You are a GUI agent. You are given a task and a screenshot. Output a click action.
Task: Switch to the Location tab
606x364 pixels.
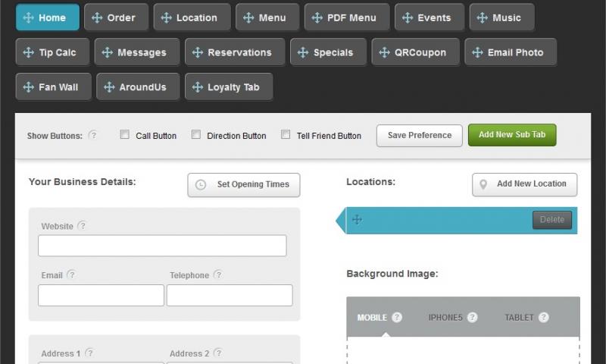pos(192,17)
